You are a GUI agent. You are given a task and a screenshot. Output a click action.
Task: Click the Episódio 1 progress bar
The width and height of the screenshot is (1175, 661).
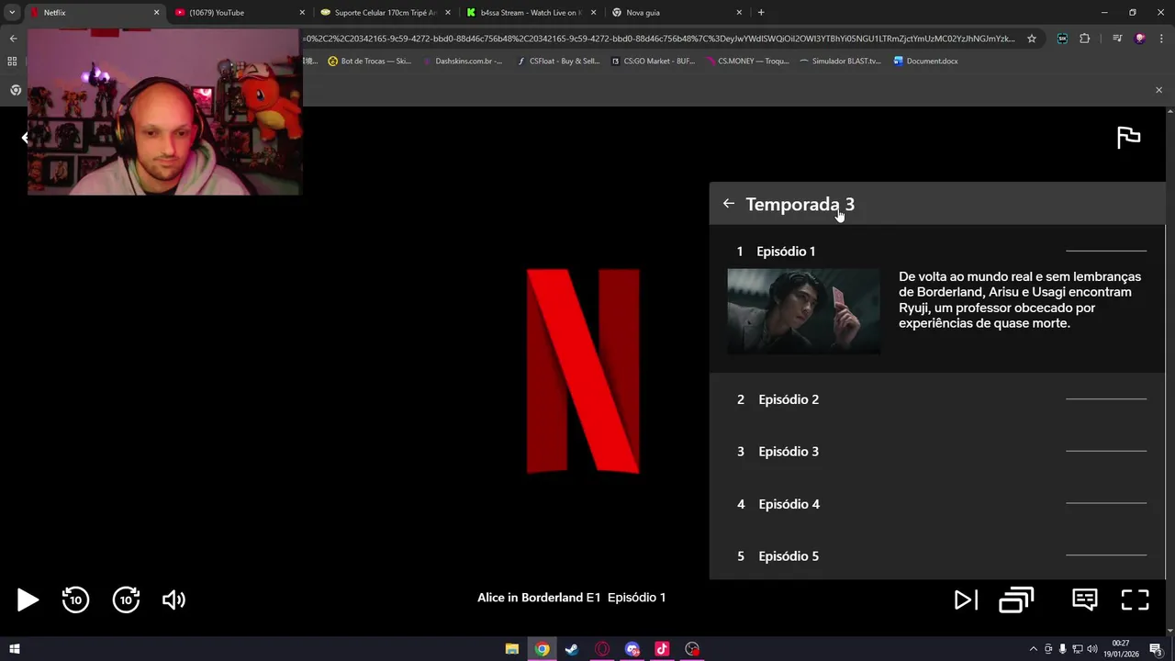(x=1106, y=251)
